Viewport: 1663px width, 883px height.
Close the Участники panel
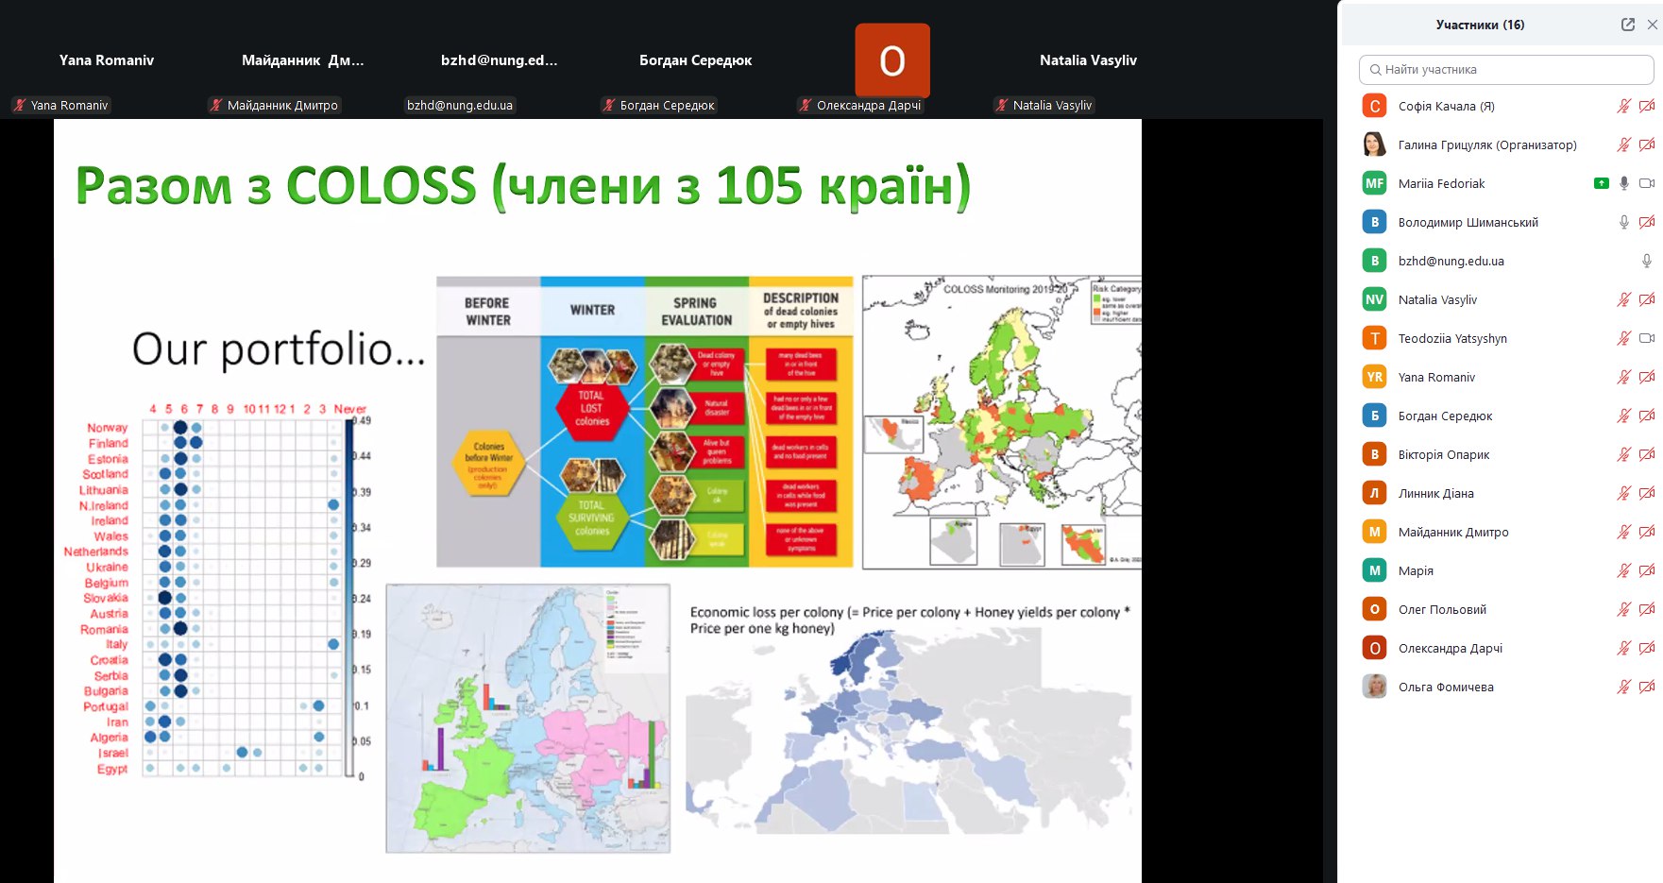tap(1652, 25)
